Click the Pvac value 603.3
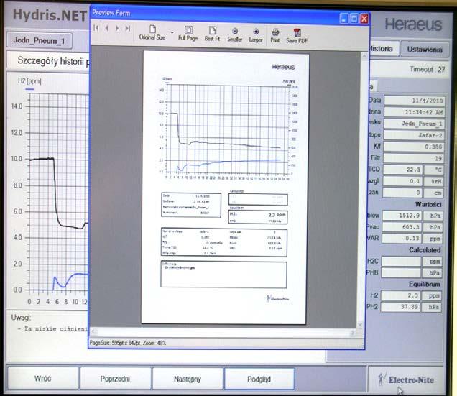Viewport: 457px width, 396px height. pyautogui.click(x=402, y=227)
